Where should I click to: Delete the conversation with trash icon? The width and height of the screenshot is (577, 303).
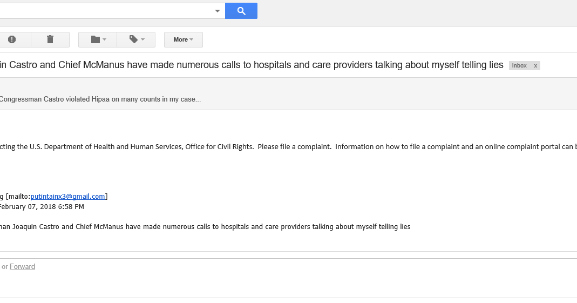(x=50, y=39)
